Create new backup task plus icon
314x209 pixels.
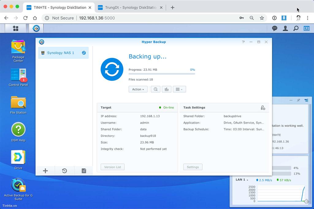point(45,171)
